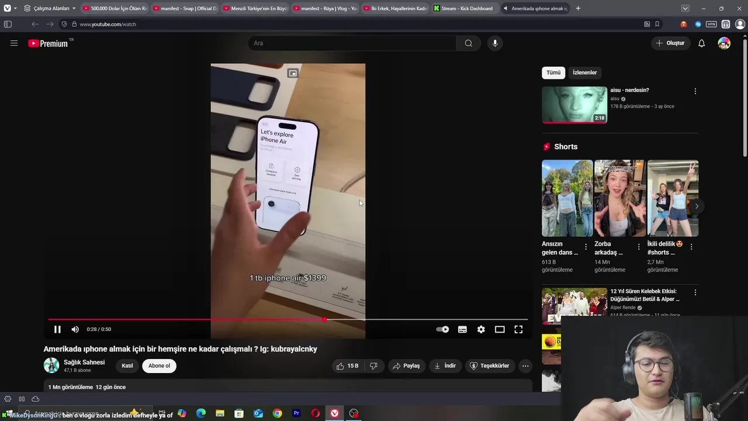Bookmark this page in address bar
Viewport: 748px width, 421px height.
(x=657, y=24)
